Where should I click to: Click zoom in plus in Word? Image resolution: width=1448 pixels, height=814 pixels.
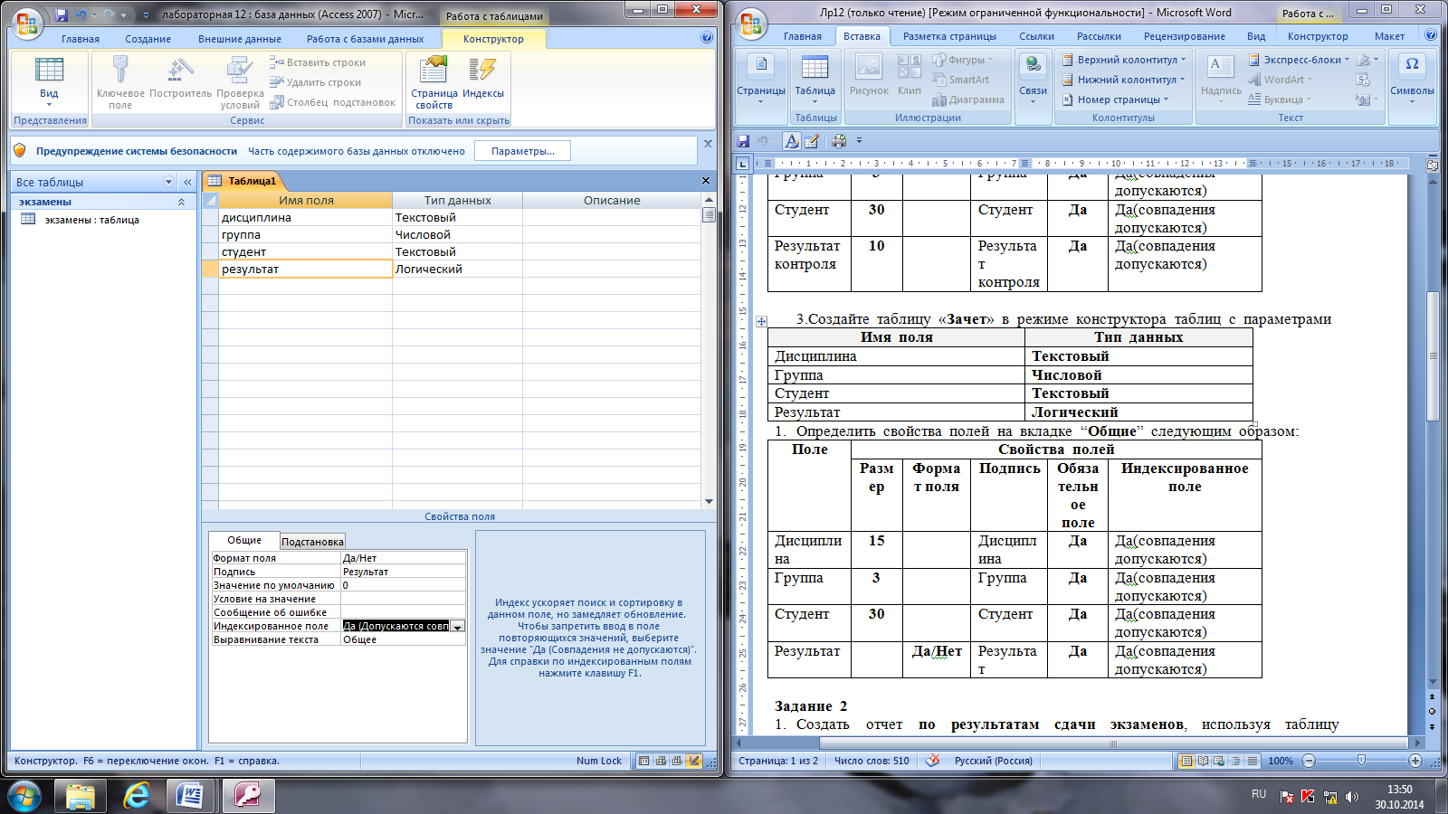click(1415, 761)
